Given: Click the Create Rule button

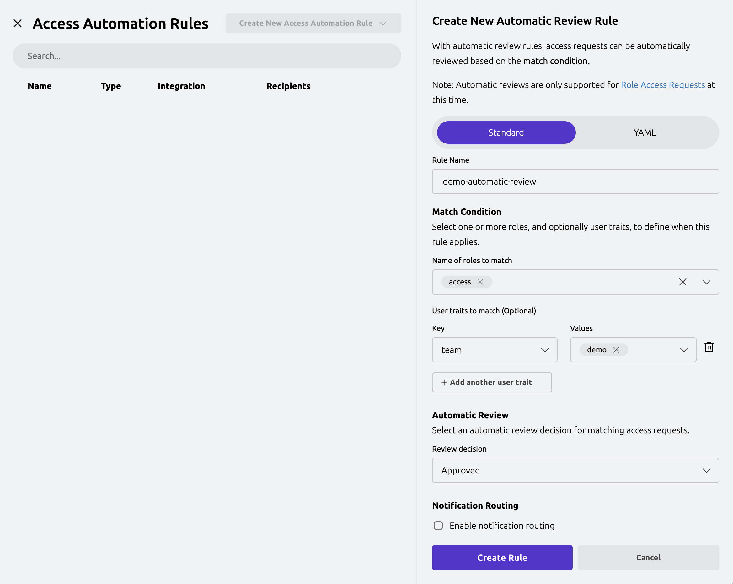Looking at the screenshot, I should tap(502, 558).
